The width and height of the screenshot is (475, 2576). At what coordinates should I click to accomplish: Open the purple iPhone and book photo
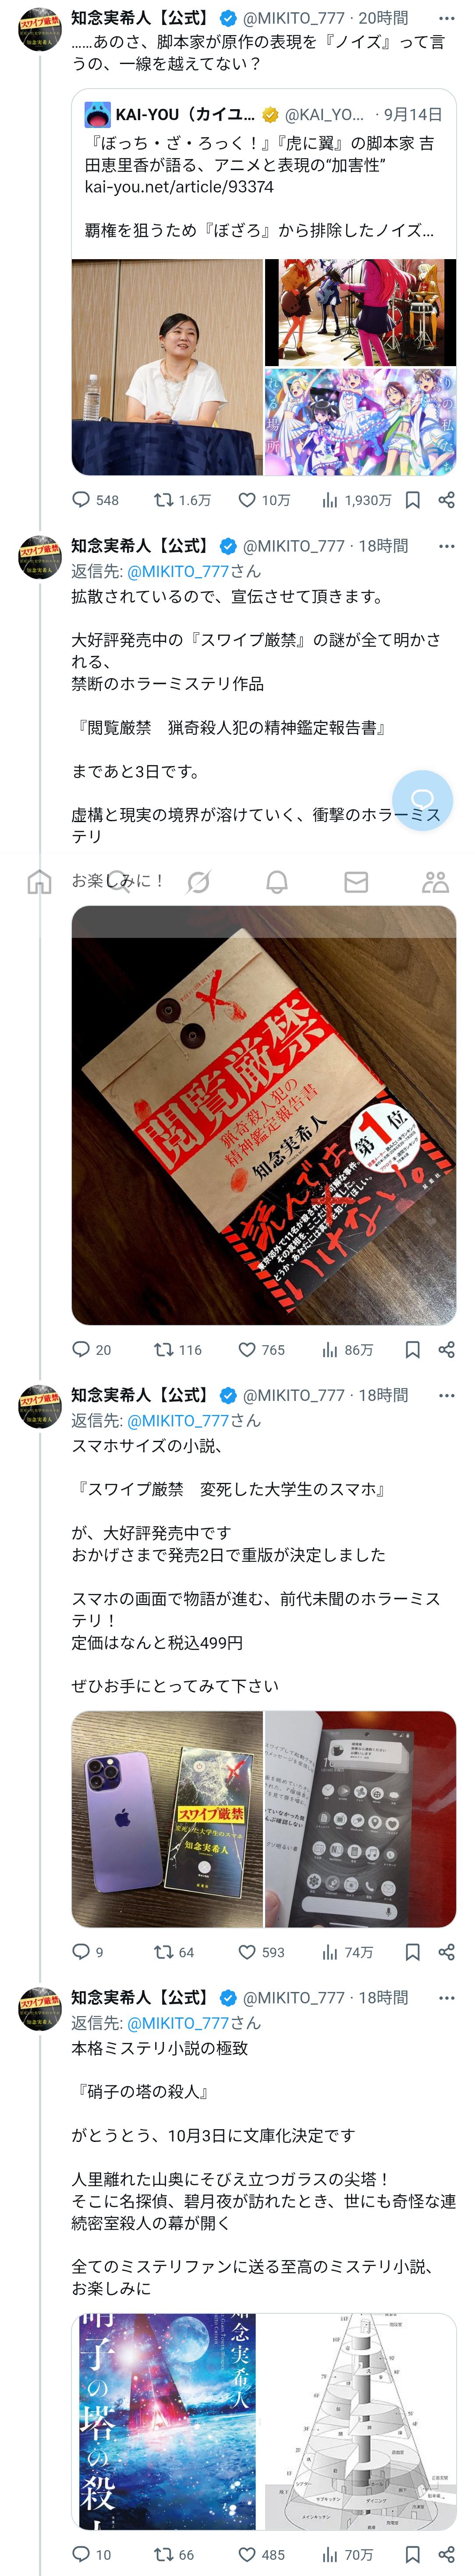click(167, 1819)
